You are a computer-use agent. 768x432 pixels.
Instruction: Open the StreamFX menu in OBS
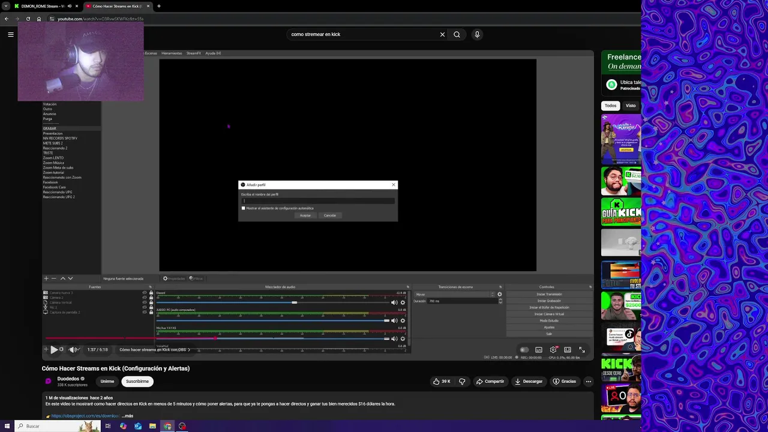[x=194, y=53]
